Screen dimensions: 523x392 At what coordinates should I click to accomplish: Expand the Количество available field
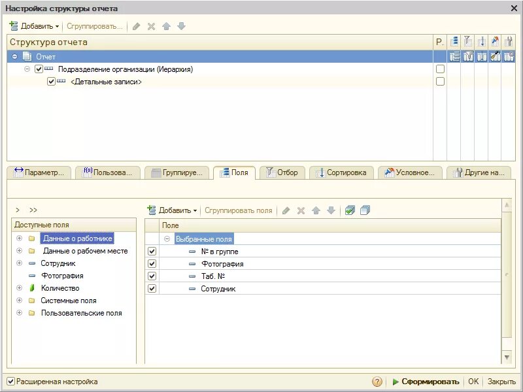[20, 287]
